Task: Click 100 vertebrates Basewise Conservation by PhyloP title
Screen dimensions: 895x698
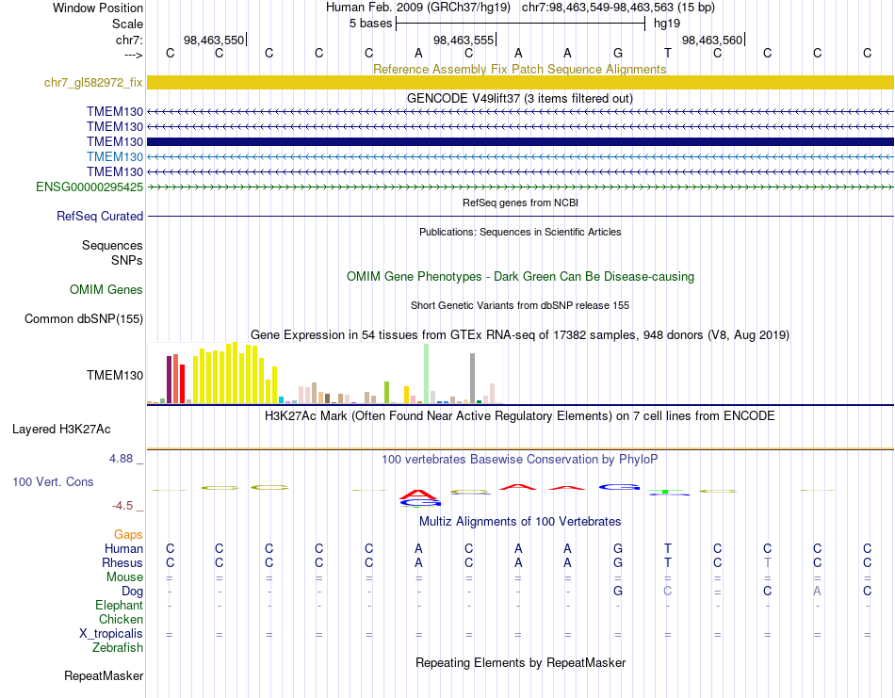Action: pyautogui.click(x=520, y=460)
